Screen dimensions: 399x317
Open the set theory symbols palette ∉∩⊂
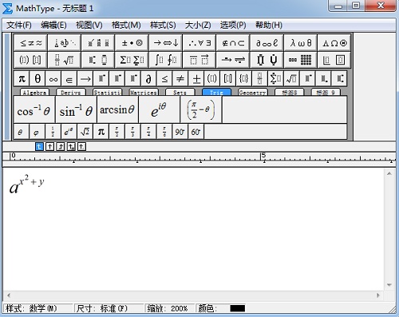pyautogui.click(x=233, y=42)
